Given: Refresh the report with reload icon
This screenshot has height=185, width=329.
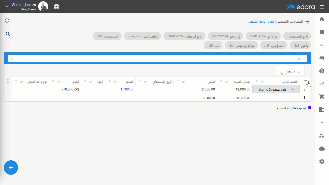Looking at the screenshot, I should (x=7, y=21).
